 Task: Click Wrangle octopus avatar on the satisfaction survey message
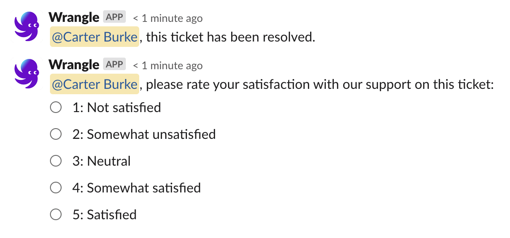click(27, 74)
